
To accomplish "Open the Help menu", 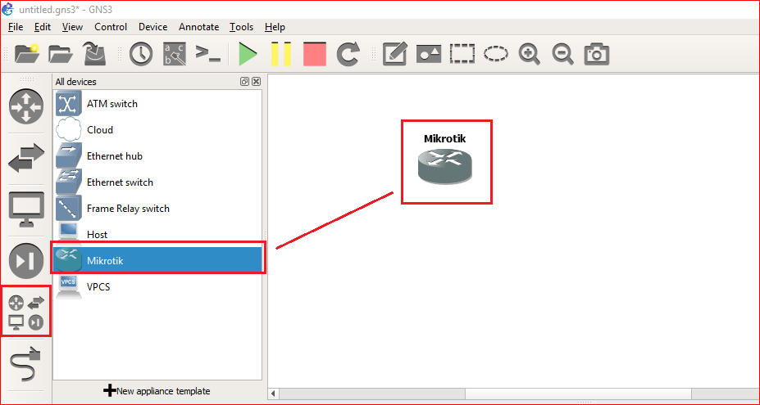I will (x=275, y=27).
